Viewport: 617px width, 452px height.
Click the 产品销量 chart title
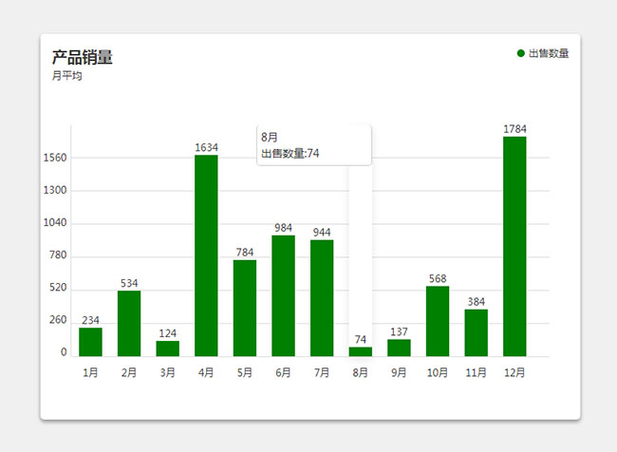pos(83,57)
